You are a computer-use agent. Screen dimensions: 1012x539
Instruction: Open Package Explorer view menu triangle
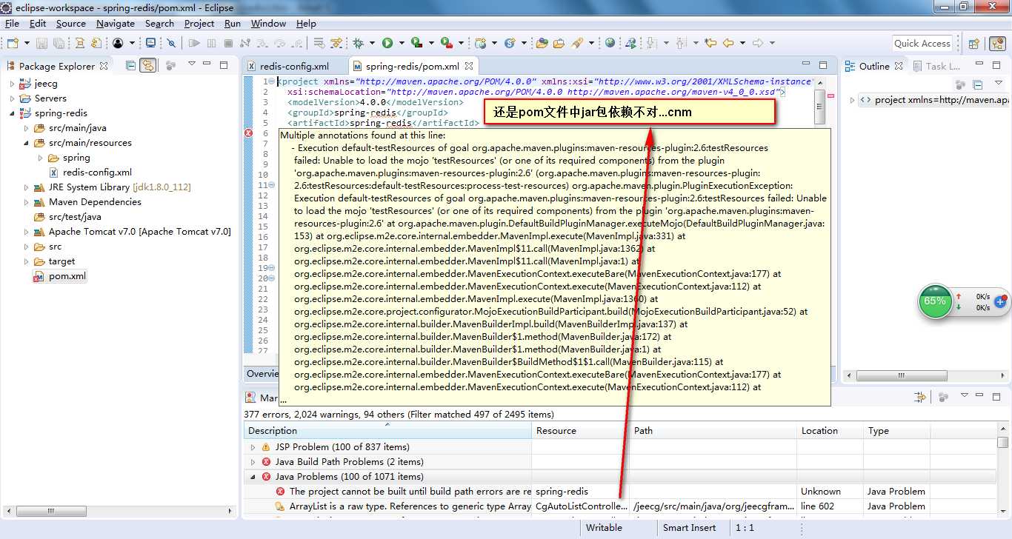(191, 64)
